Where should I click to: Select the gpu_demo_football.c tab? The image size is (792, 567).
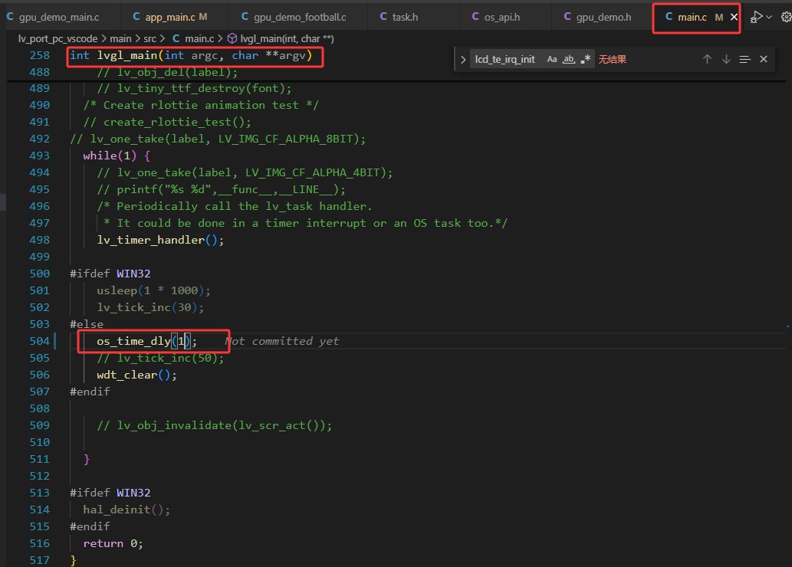coord(294,17)
